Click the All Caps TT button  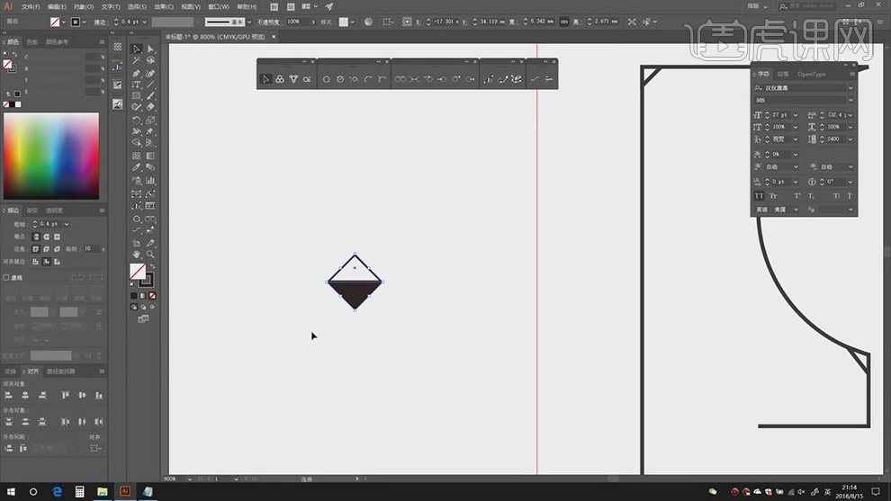coord(759,195)
